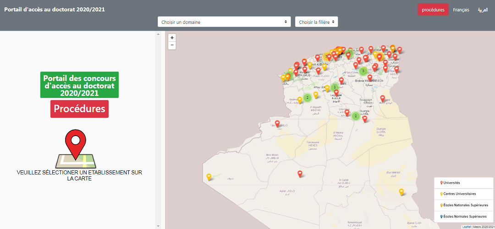Open the green cluster near Ouargla

pos(355,116)
